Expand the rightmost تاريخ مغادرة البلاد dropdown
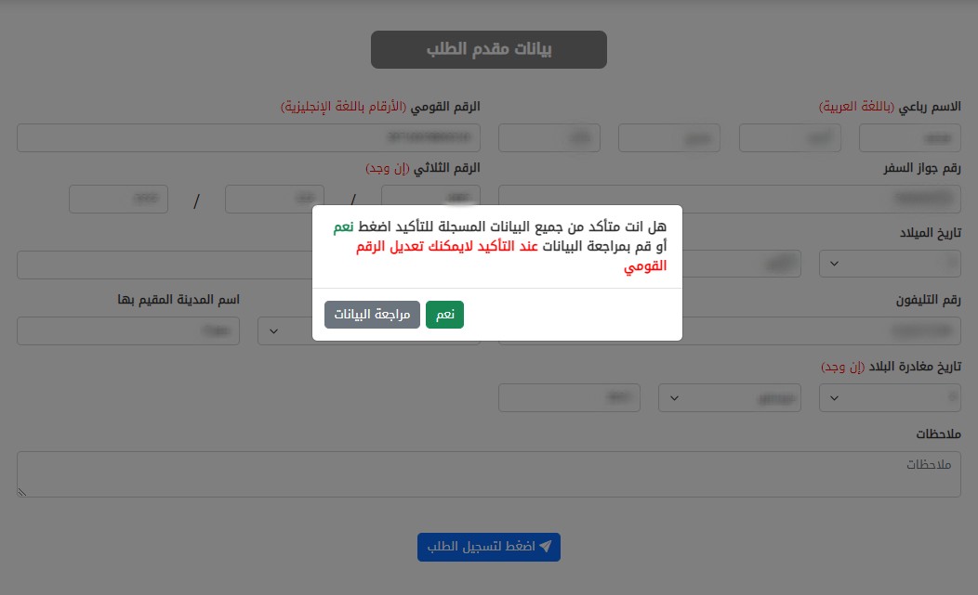Image resolution: width=978 pixels, height=595 pixels. point(890,397)
